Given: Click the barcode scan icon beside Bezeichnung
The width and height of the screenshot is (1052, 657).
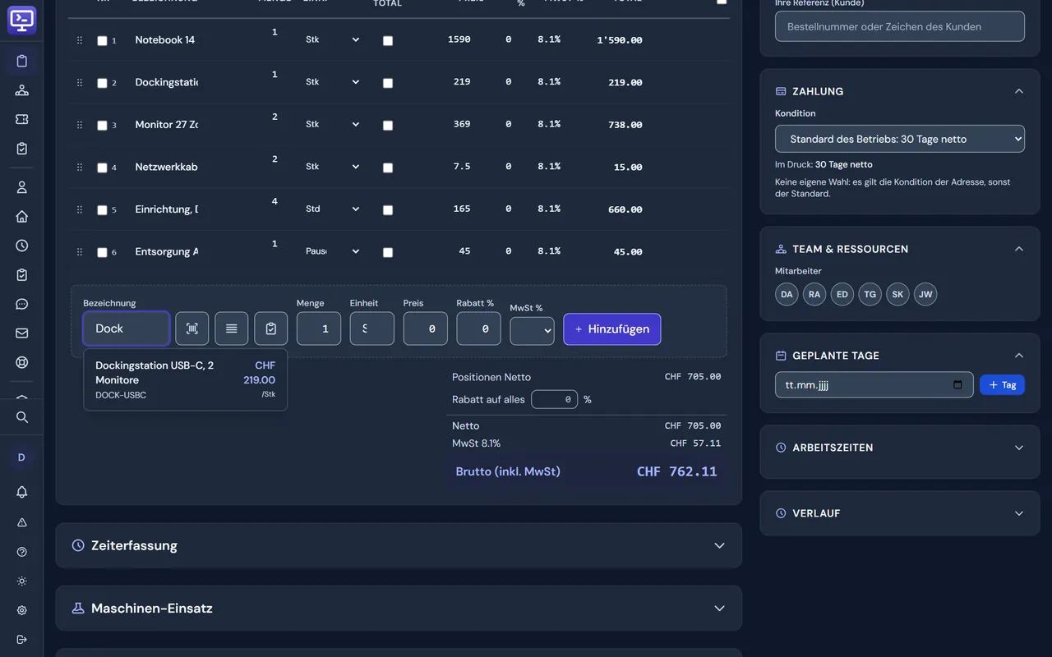Looking at the screenshot, I should 192,328.
